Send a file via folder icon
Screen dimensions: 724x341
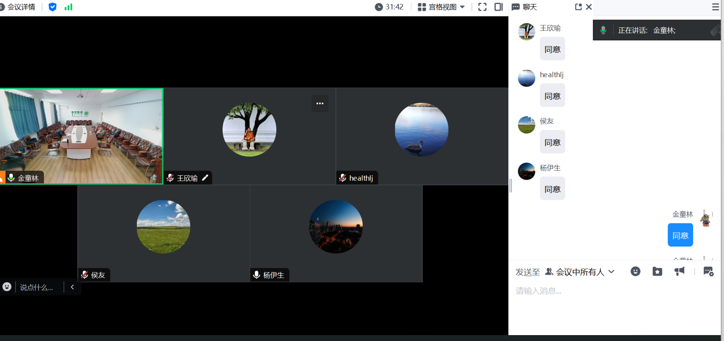click(x=657, y=272)
